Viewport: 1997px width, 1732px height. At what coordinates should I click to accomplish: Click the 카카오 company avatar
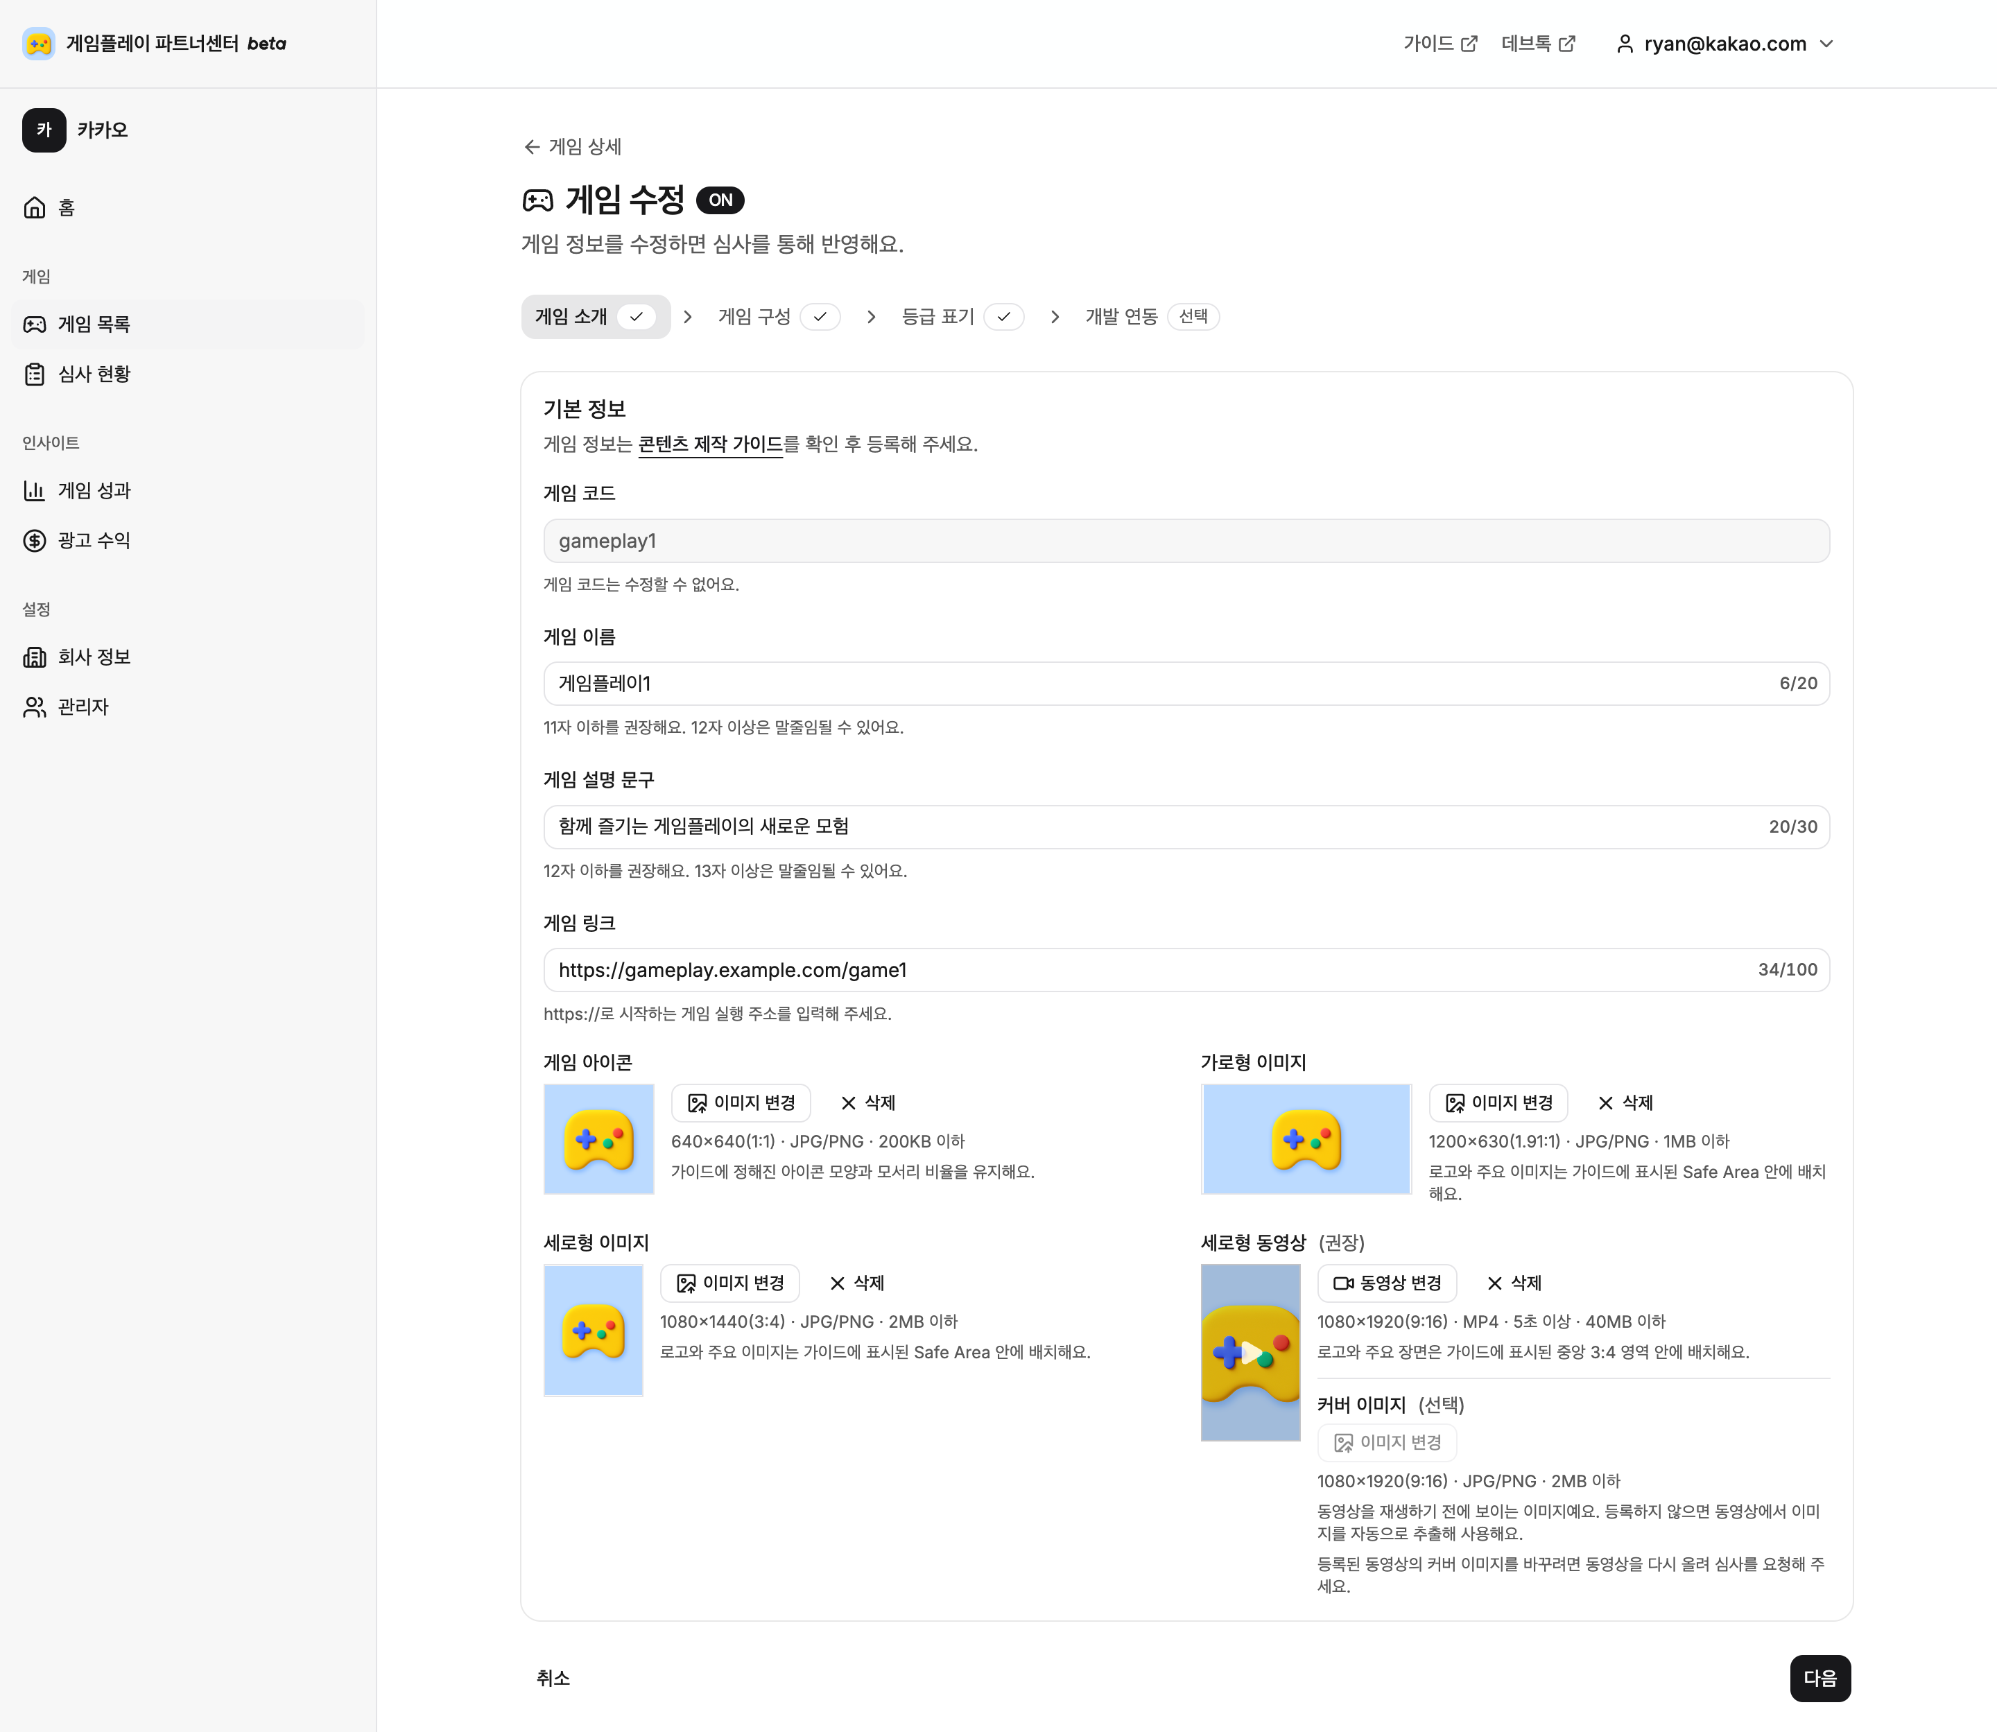[x=44, y=130]
